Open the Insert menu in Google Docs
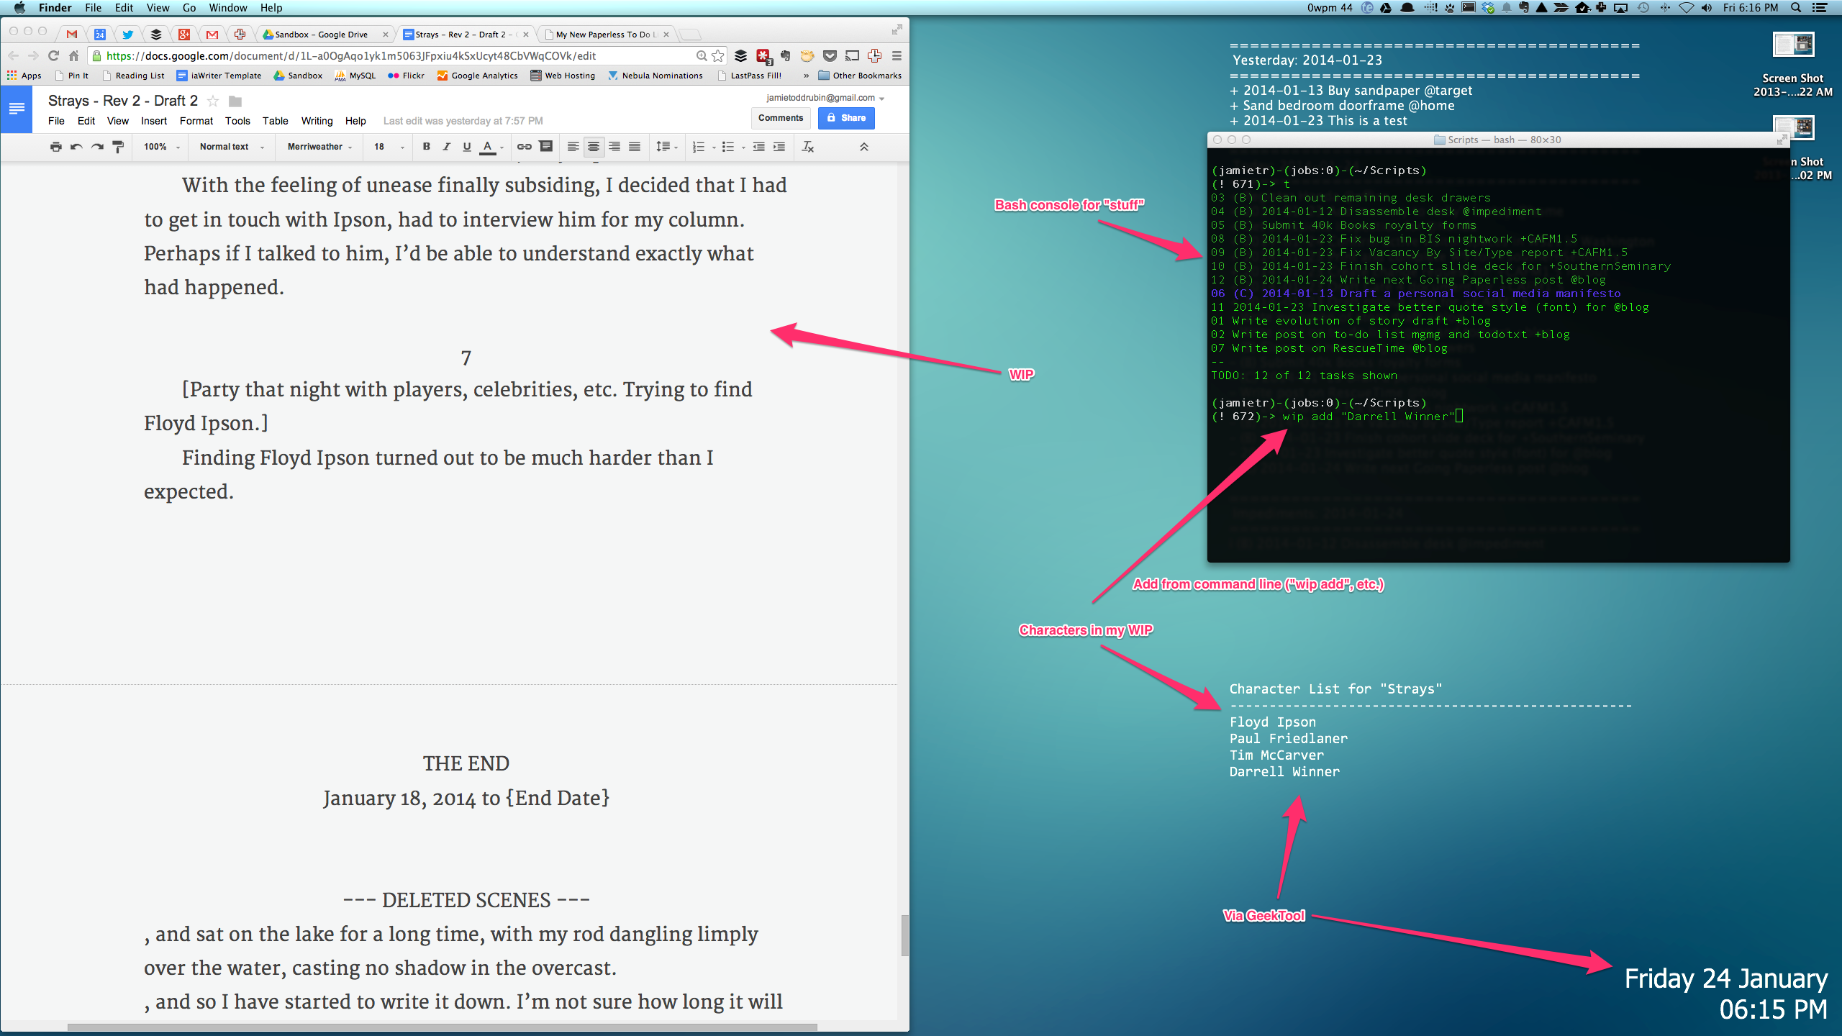This screenshot has width=1842, height=1036. [x=154, y=121]
